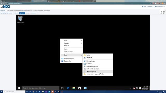Image resolution: width=166 pixels, height=93 pixels.
Task: Open the Reservation dropdown in the header
Action: (x=150, y=6)
